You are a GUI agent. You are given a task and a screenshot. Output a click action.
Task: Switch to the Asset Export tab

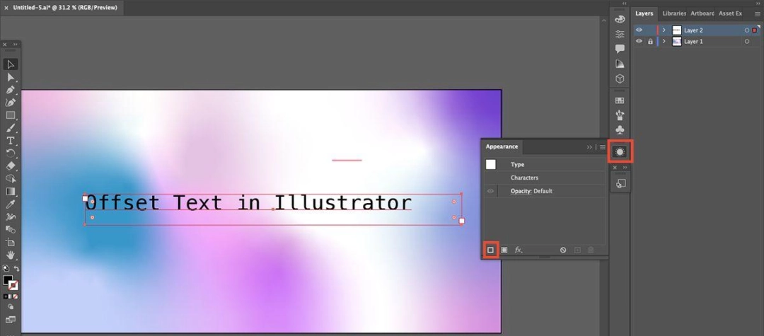click(x=730, y=13)
